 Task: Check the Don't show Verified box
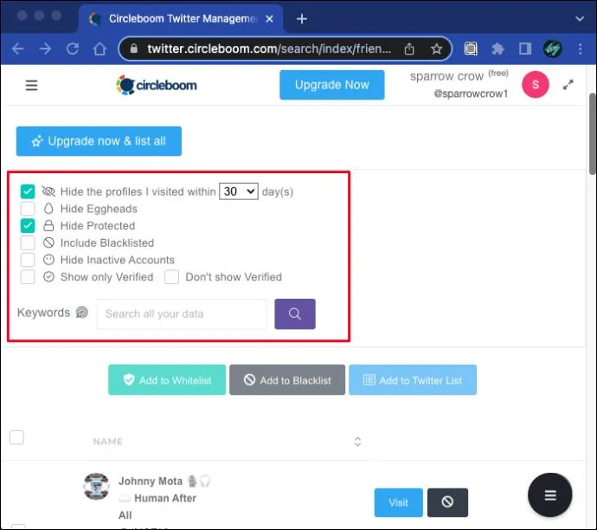point(171,277)
